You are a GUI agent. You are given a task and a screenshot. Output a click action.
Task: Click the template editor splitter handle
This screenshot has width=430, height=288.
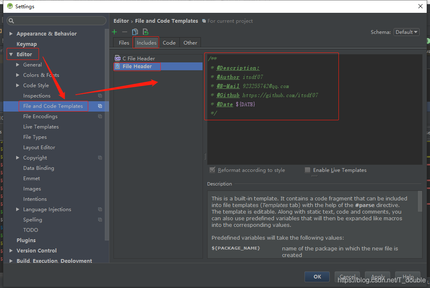(x=205, y=157)
